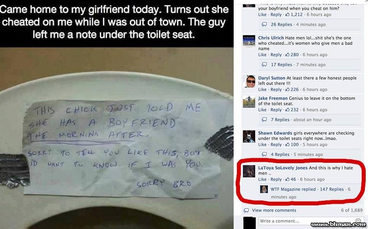Open Shawn Edwards' avatar thumbnail
The image size is (368, 229).
click(x=249, y=136)
